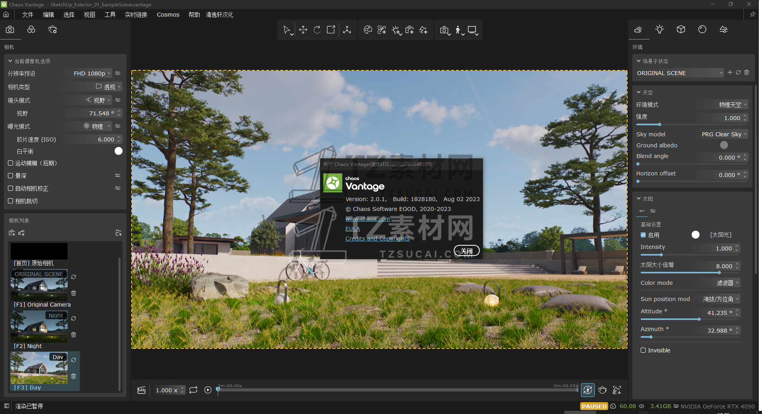Viewport: 762px width, 414px height.
Task: Enable camera crop (相机裁切) checkbox
Action: pyautogui.click(x=11, y=201)
